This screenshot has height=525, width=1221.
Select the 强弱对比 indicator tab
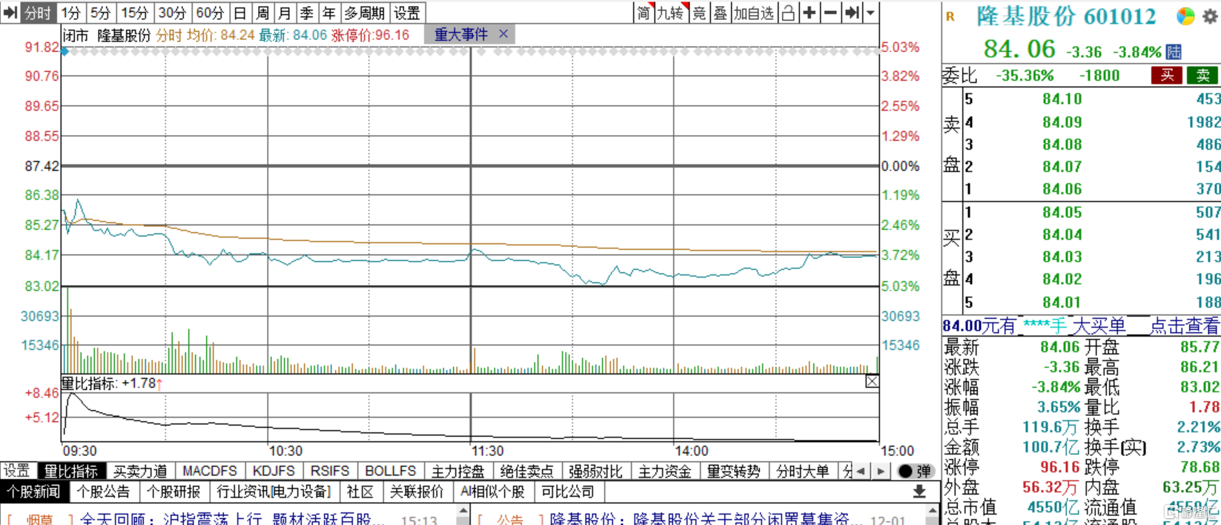pos(596,471)
